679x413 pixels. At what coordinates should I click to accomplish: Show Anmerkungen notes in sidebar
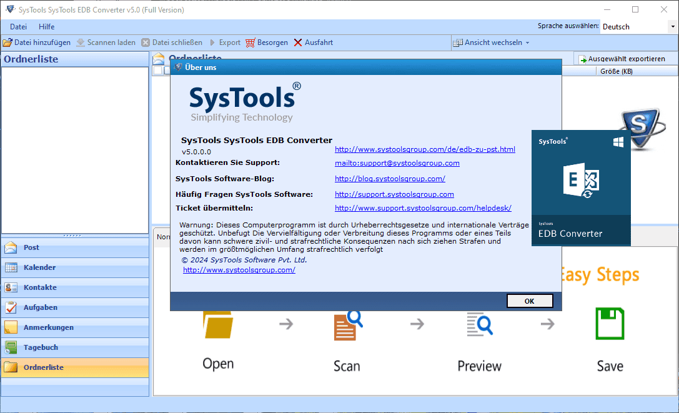(48, 327)
